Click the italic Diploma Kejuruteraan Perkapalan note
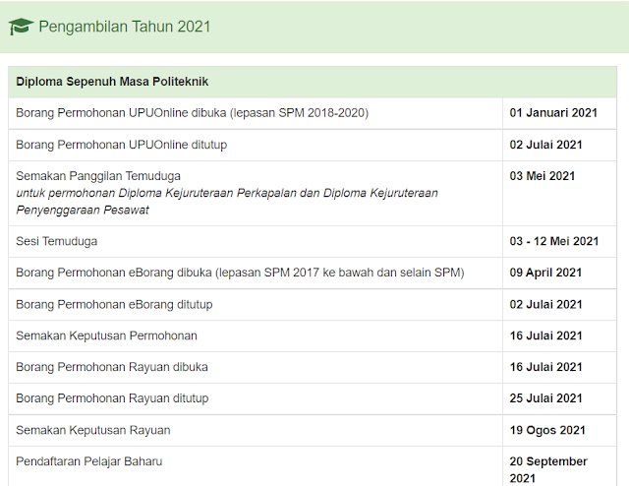The image size is (629, 486). pyautogui.click(x=227, y=202)
